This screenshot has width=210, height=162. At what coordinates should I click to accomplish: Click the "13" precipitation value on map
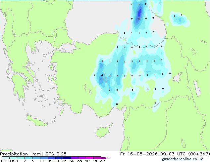pos(139,19)
